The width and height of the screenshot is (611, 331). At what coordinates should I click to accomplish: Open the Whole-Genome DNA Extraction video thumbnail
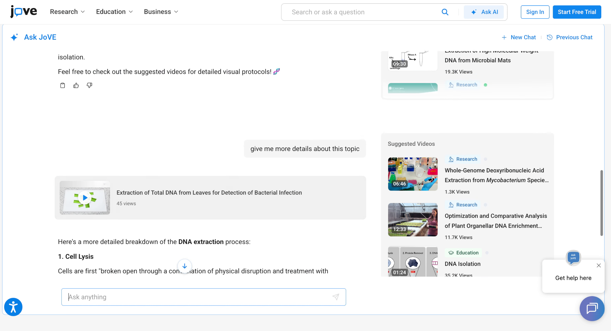(413, 174)
